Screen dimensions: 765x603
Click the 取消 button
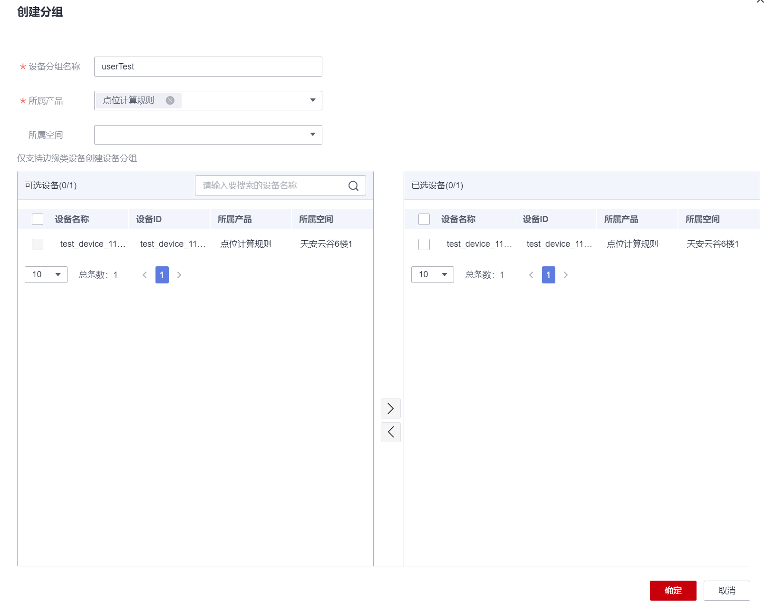(727, 591)
